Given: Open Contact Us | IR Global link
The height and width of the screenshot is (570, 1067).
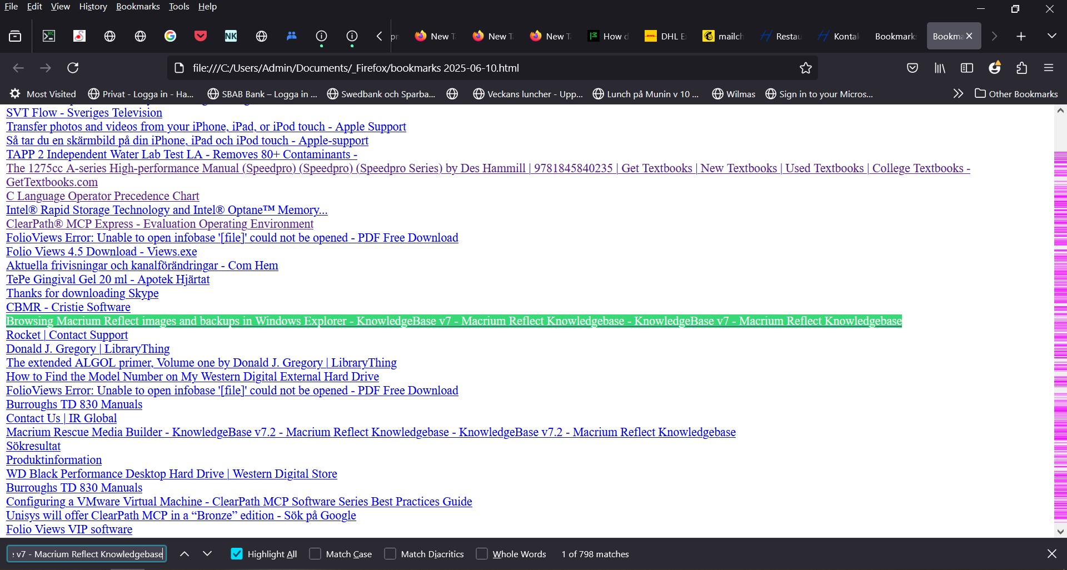Looking at the screenshot, I should [x=61, y=418].
